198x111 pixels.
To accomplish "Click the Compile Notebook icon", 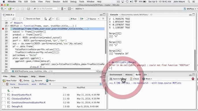I will [x=58, y=19].
